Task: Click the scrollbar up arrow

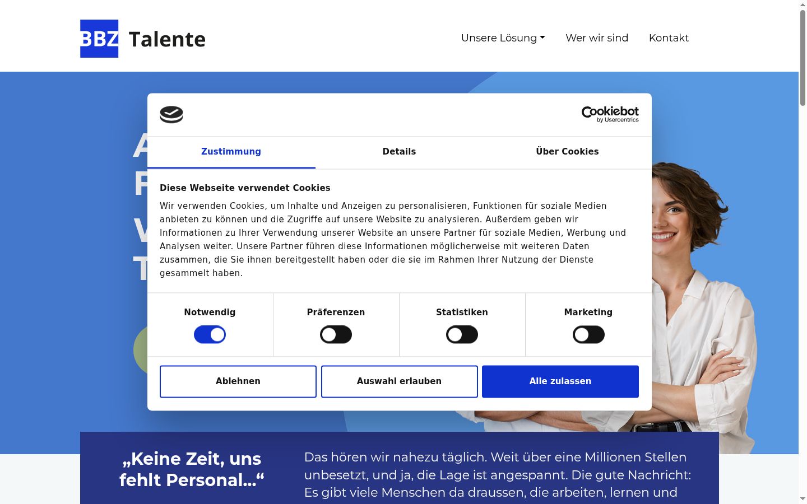Action: point(803,4)
